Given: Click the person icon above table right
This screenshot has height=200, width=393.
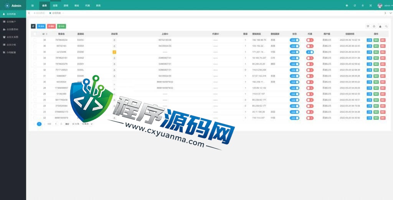Looking at the screenshot, I should point(380,26).
